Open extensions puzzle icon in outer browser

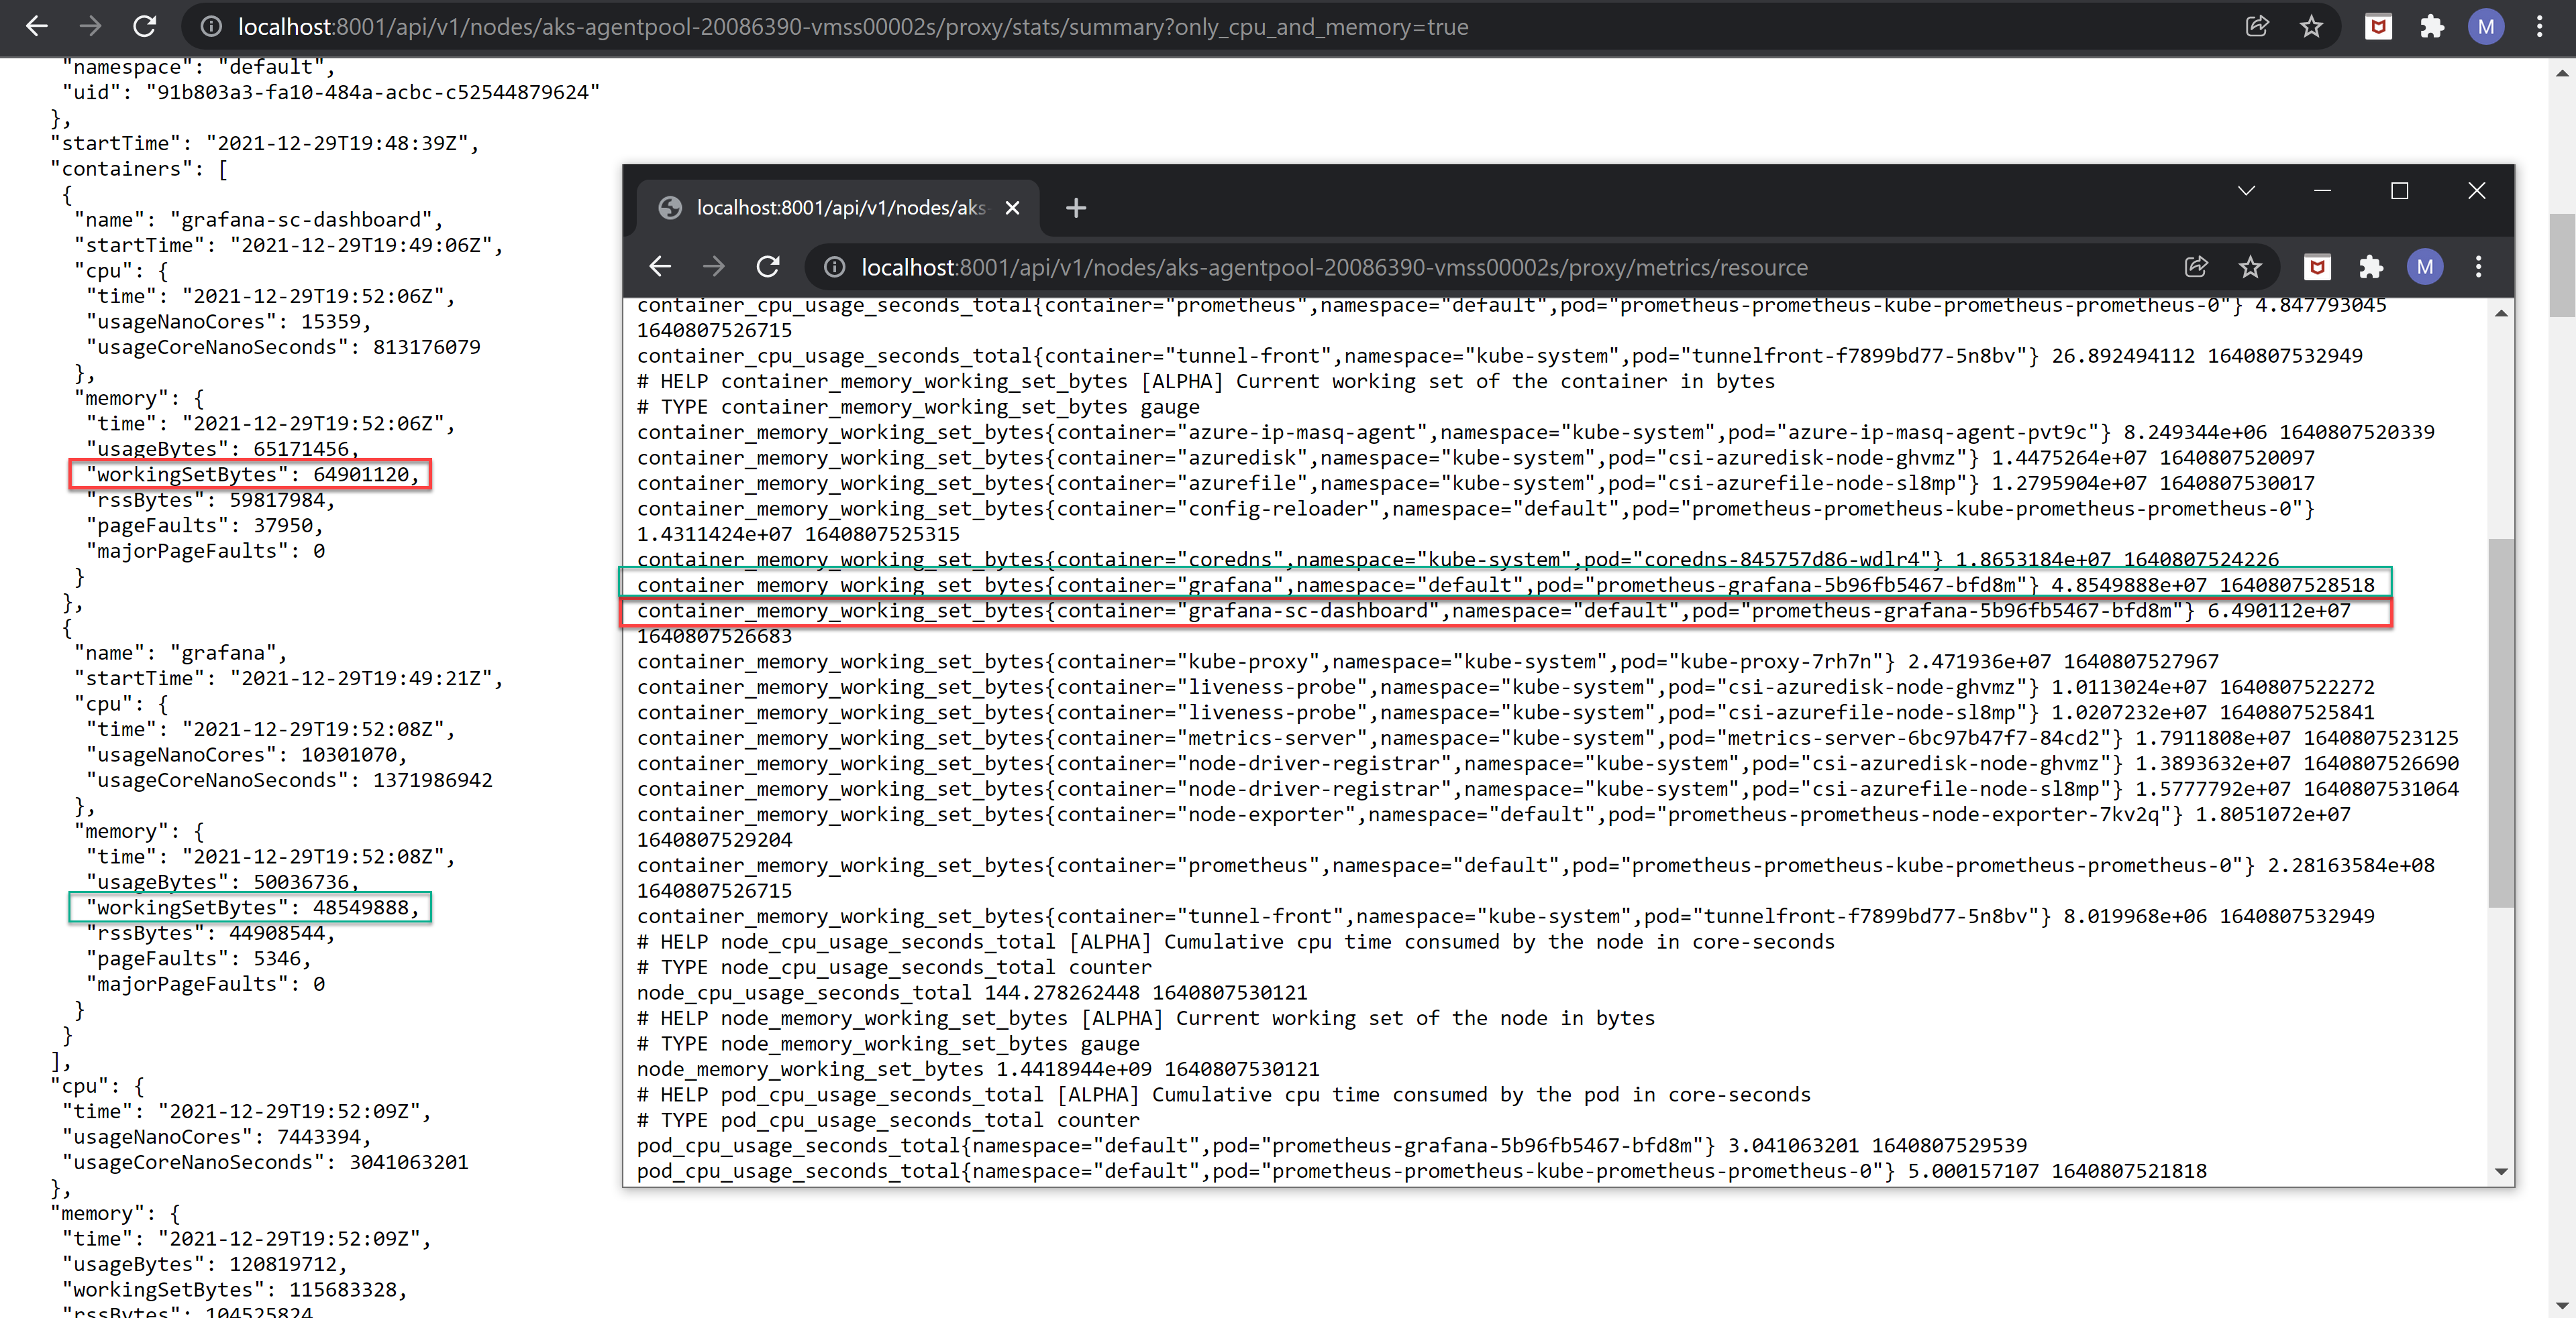[x=2432, y=27]
